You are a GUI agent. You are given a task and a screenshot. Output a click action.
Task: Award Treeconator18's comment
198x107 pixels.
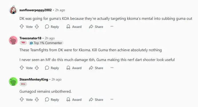click(74, 68)
